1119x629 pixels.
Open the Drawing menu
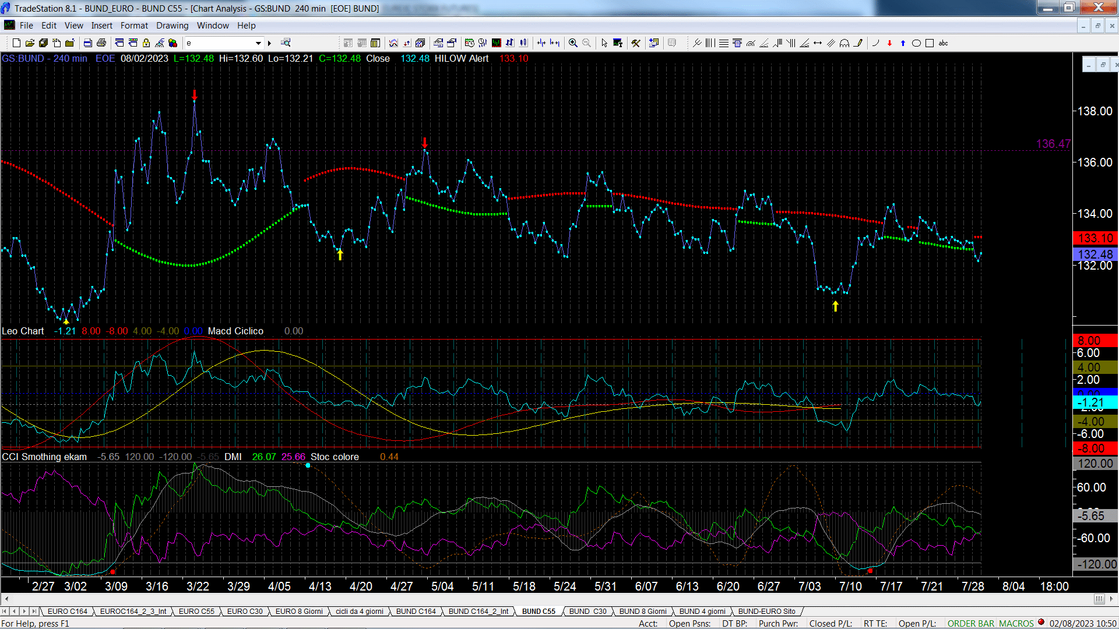[172, 26]
